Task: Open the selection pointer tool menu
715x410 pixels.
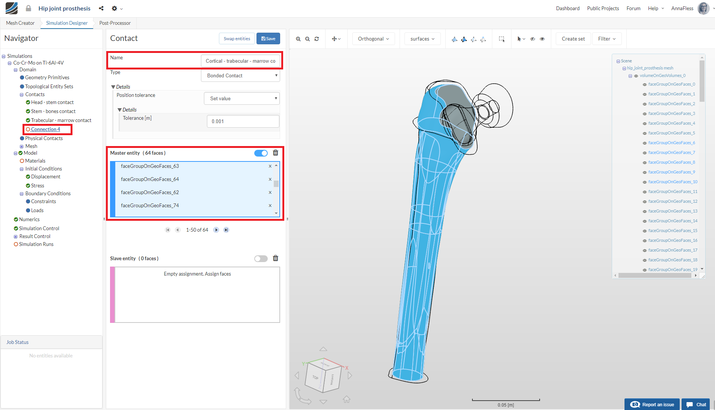Action: (521, 39)
